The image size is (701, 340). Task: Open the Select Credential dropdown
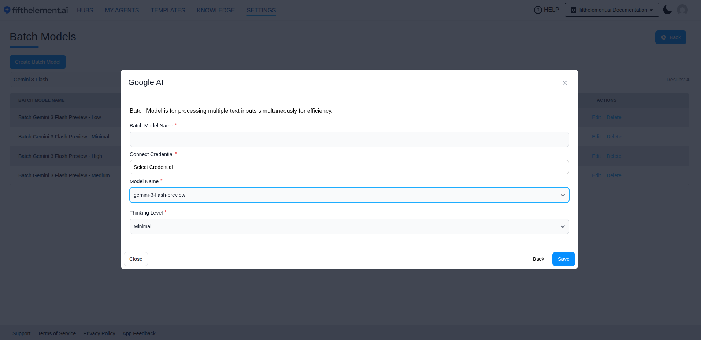[349, 167]
